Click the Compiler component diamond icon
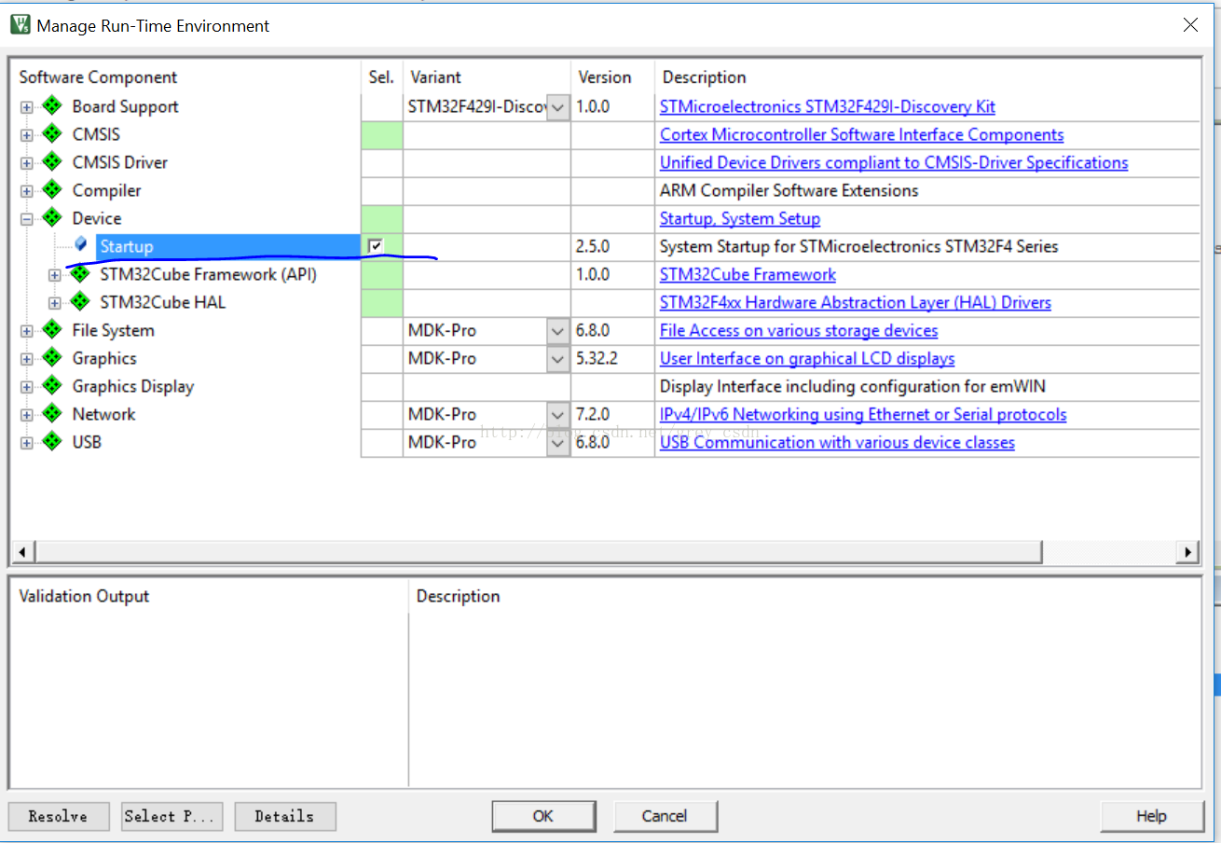The image size is (1221, 843). tap(52, 190)
